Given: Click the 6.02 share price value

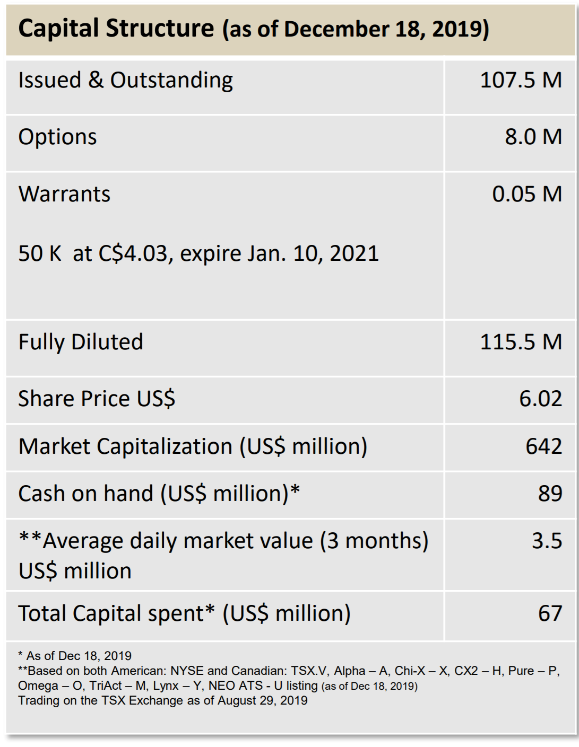Looking at the screenshot, I should pos(540,399).
